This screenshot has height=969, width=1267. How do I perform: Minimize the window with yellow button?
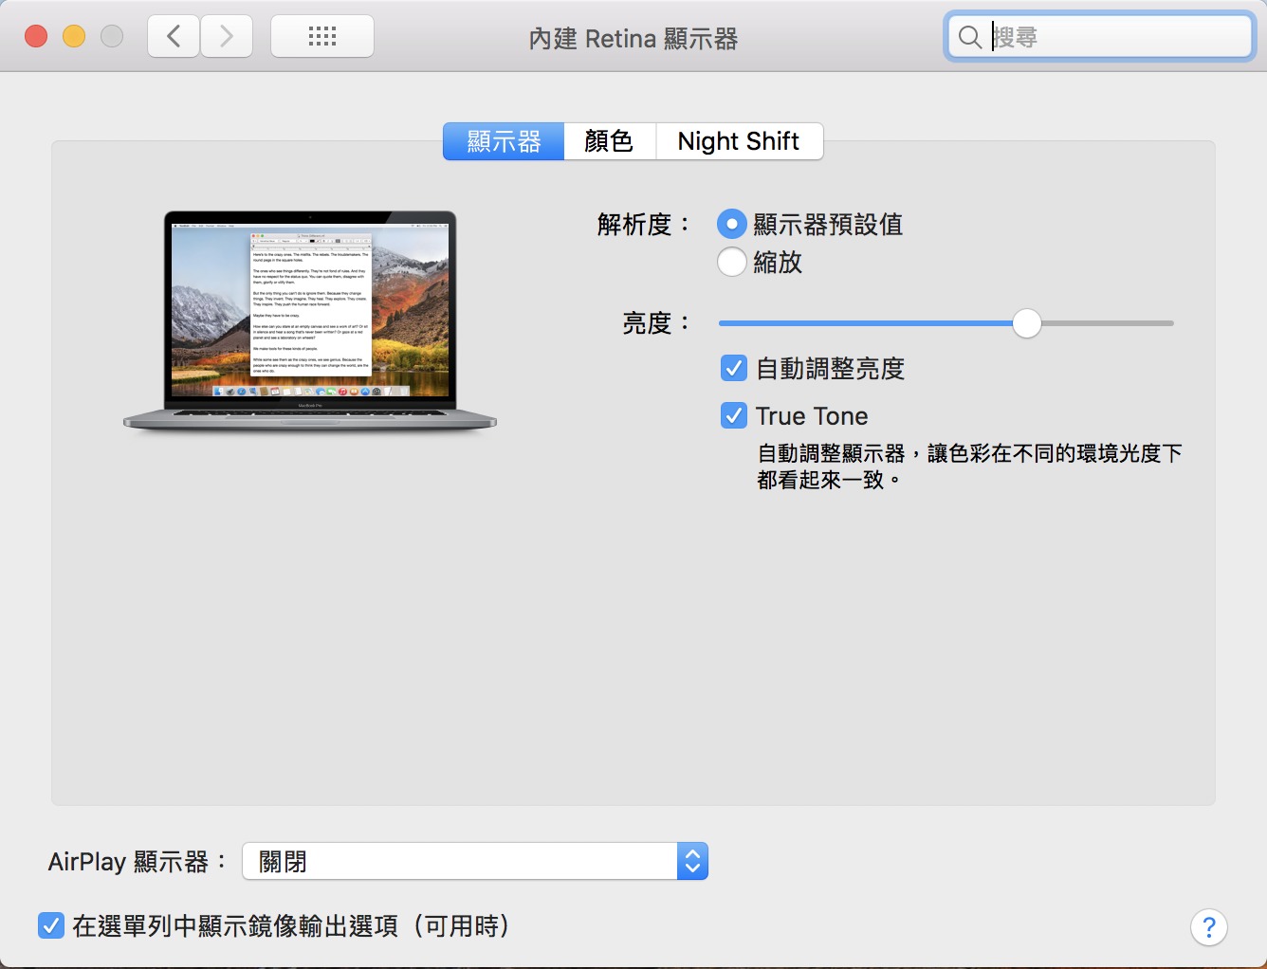(74, 37)
